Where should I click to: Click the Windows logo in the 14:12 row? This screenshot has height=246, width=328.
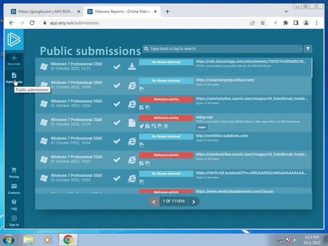[44, 67]
